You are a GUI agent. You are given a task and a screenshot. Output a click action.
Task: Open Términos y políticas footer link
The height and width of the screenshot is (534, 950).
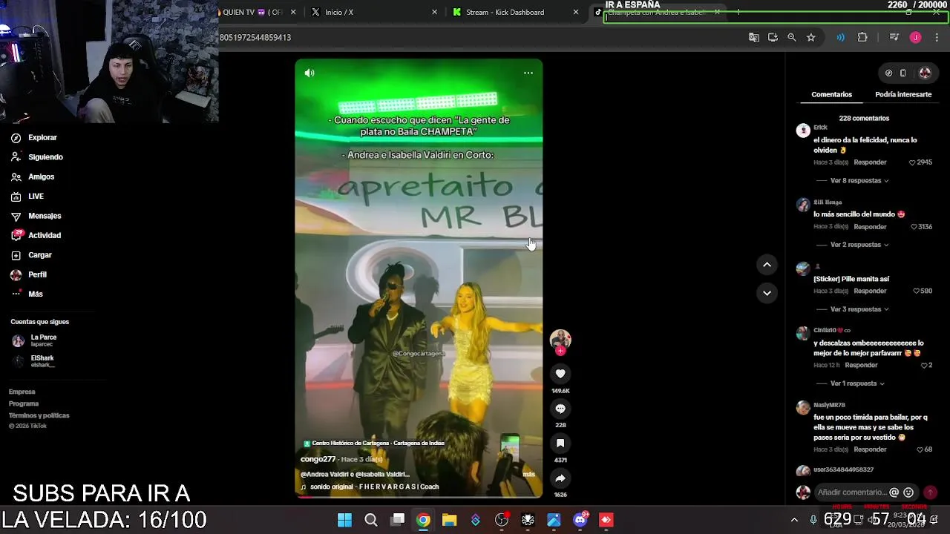tap(39, 415)
